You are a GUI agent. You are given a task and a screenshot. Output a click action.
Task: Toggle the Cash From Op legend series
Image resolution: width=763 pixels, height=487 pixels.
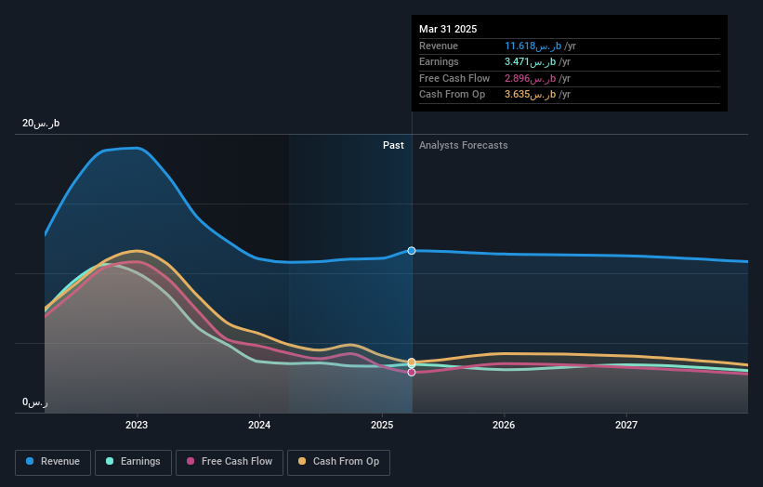point(338,462)
